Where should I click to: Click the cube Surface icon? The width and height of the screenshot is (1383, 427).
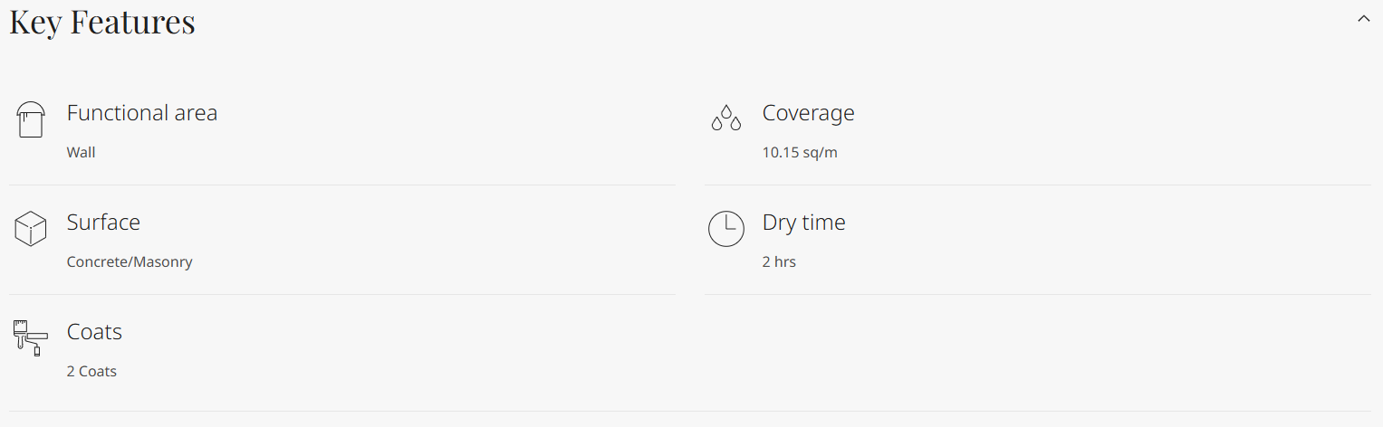30,229
